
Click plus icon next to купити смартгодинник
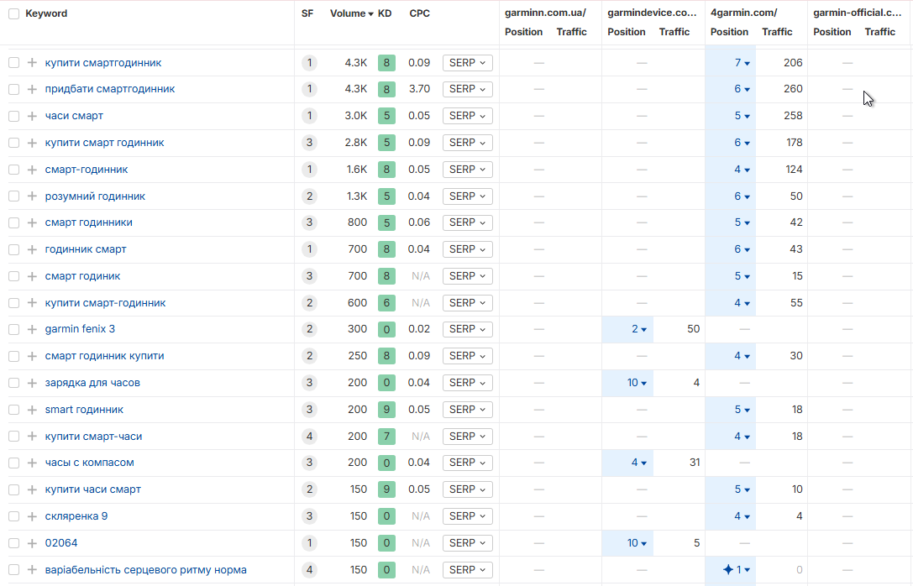click(32, 63)
